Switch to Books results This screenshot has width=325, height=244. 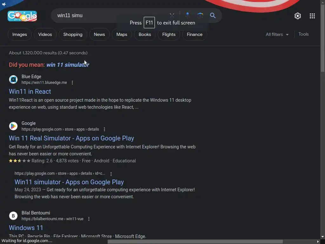pos(145,34)
